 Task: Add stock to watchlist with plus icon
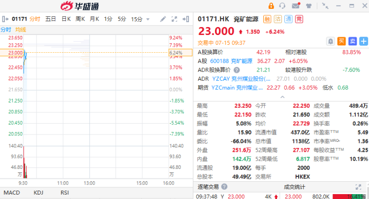[x=362, y=41]
